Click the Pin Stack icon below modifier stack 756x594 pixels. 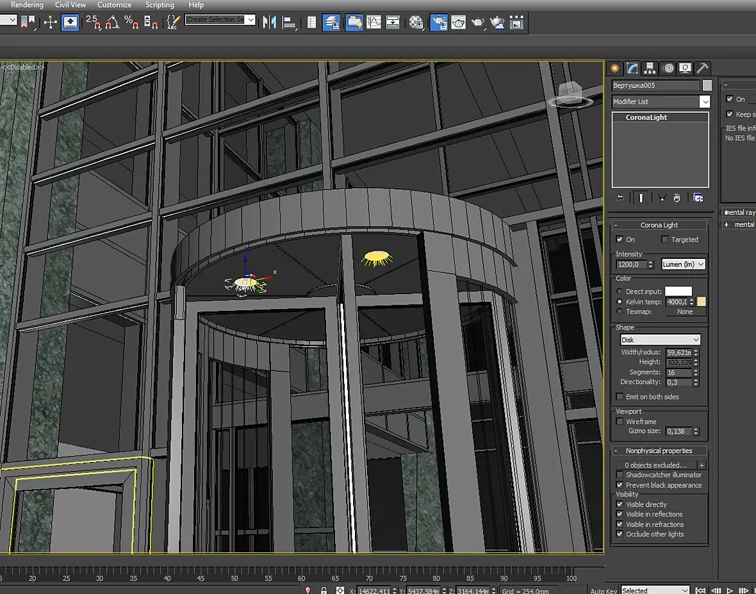tap(619, 198)
